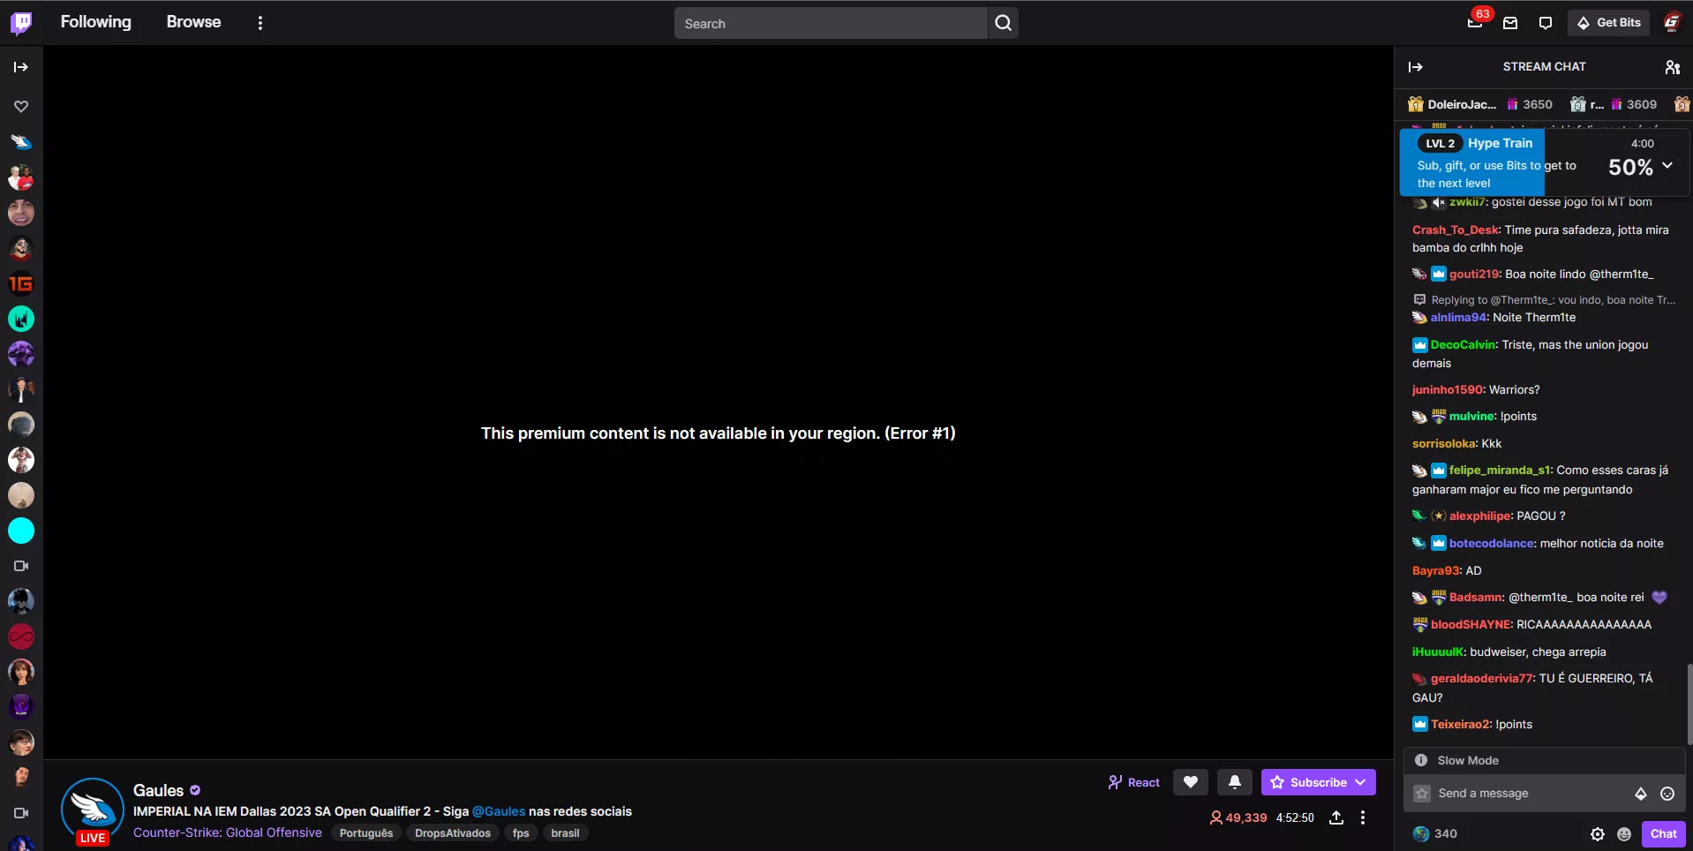Open the emote picker in message box
This screenshot has width=1693, height=851.
tap(1667, 794)
